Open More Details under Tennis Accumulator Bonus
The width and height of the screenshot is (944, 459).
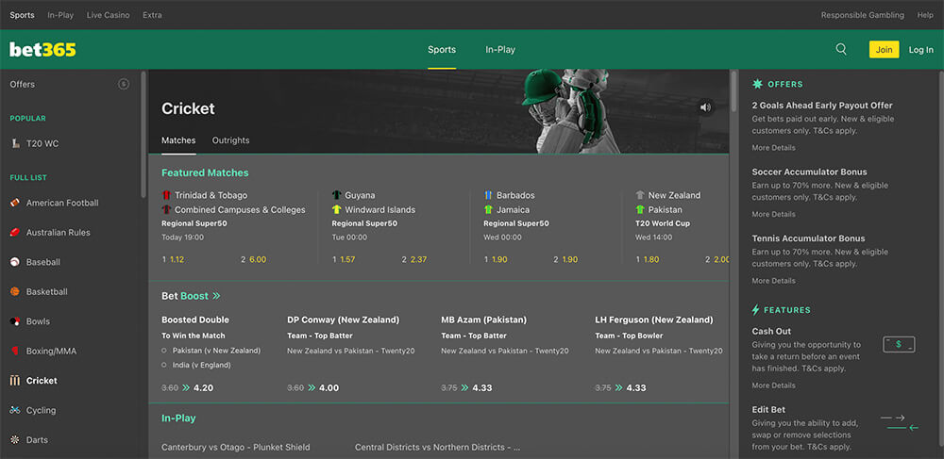click(x=774, y=281)
